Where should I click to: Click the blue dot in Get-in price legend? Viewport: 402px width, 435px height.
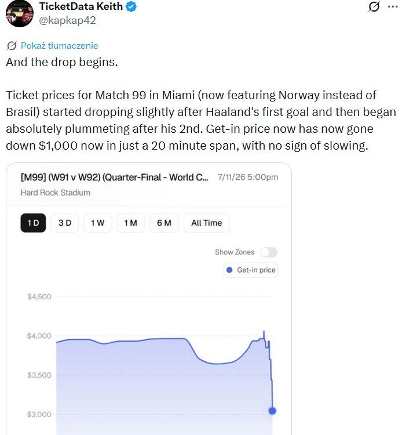229,270
